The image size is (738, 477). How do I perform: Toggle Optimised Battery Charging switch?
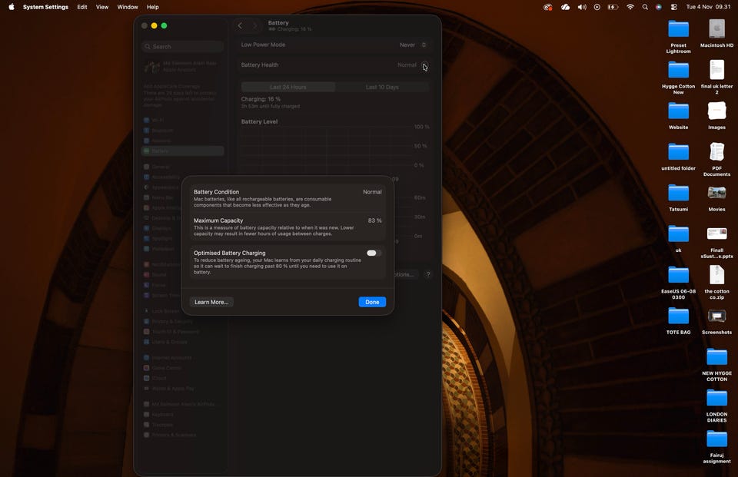coord(374,253)
